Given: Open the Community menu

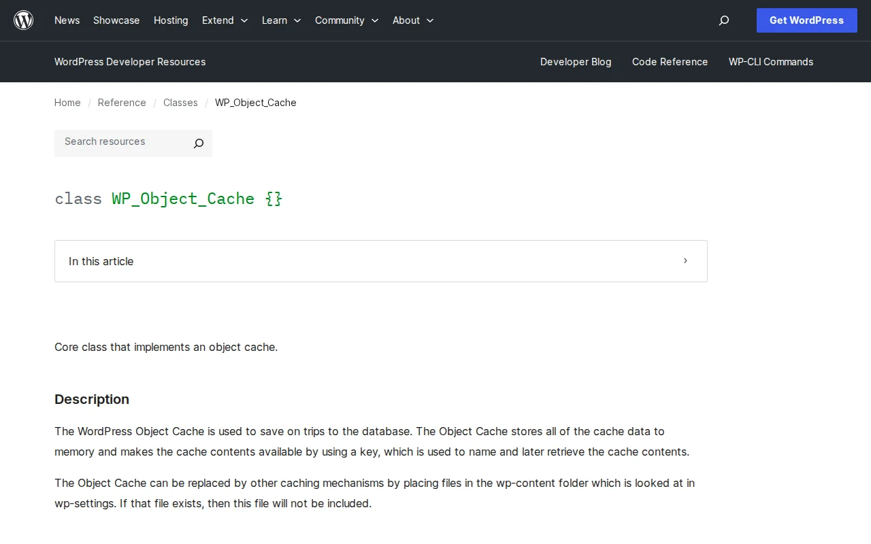Looking at the screenshot, I should [340, 20].
